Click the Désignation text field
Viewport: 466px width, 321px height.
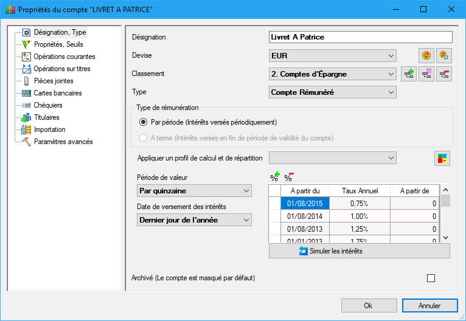point(360,37)
